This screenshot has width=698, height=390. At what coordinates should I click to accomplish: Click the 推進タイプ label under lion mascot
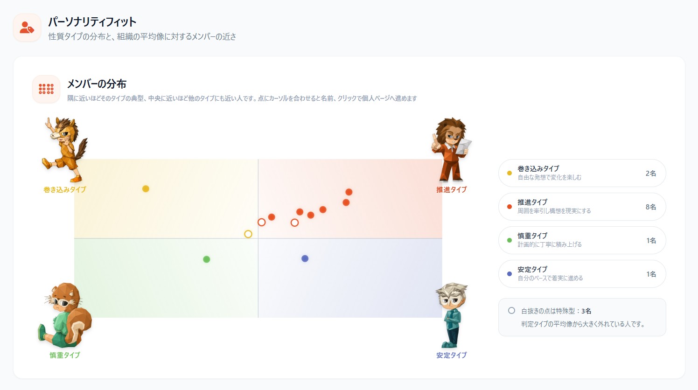point(451,189)
